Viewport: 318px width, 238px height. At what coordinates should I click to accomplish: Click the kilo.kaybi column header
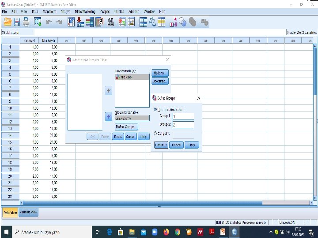click(x=49, y=41)
